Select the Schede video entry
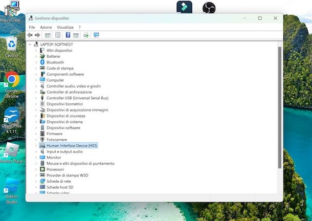This screenshot has height=221, width=312. tap(58, 192)
